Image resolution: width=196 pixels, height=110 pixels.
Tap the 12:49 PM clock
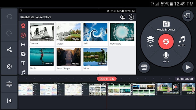(184, 4)
